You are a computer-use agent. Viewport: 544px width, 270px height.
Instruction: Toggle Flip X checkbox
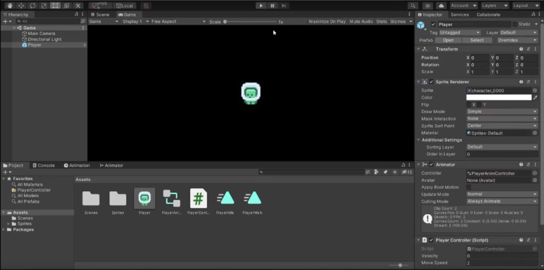pyautogui.click(x=469, y=104)
